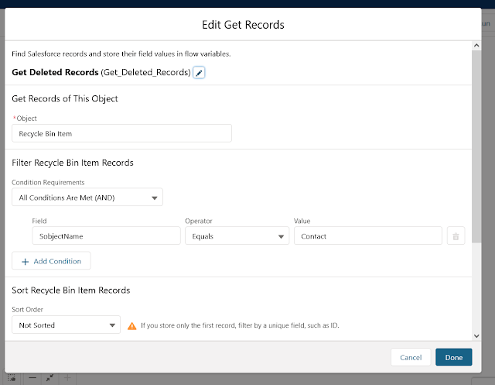Click the select mode icon on the canvas toolbar
The height and width of the screenshot is (385, 495).
(x=12, y=378)
